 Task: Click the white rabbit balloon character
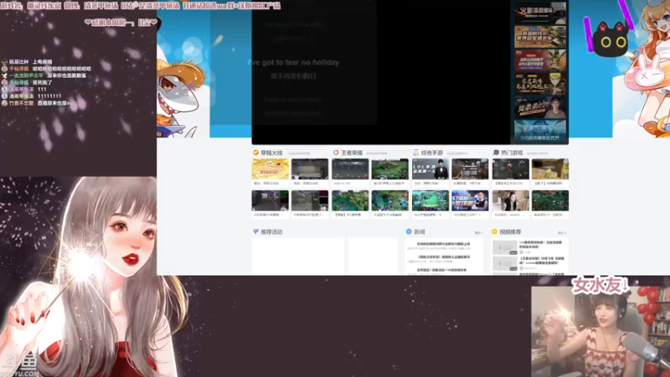coord(646,73)
